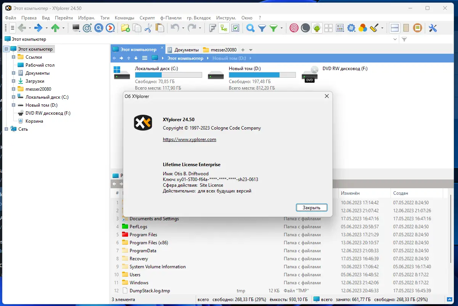The height and width of the screenshot is (306, 458).
Task: Expand the Сеть tree item
Action: point(6,129)
